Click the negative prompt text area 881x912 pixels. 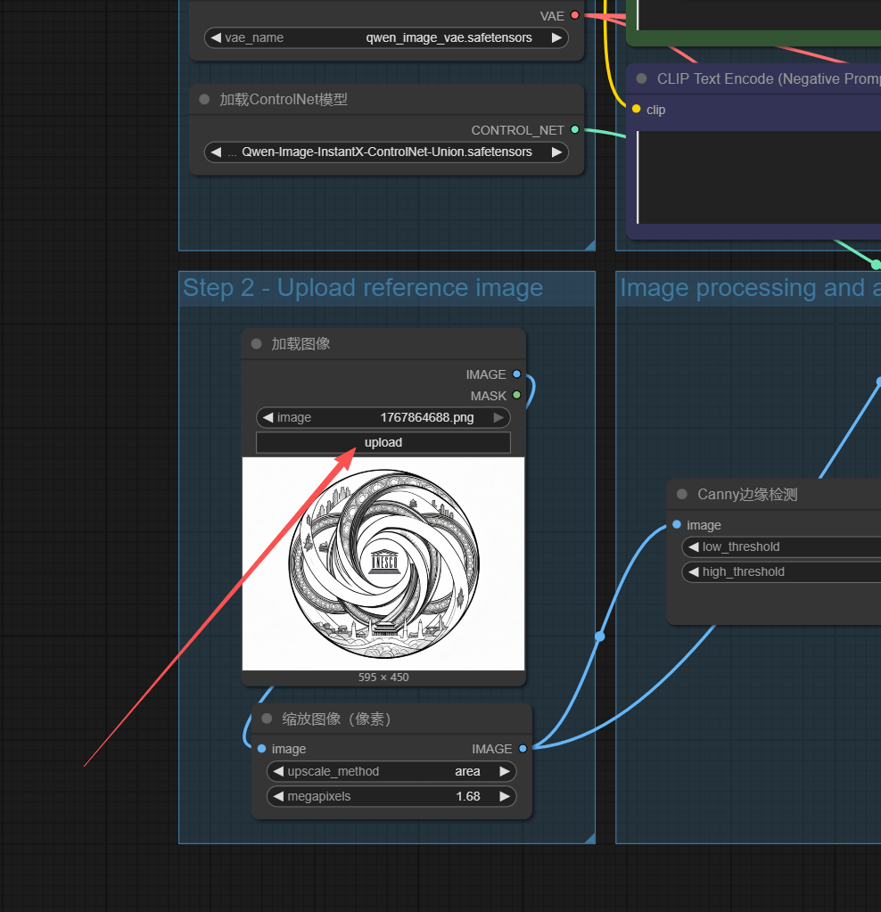759,177
